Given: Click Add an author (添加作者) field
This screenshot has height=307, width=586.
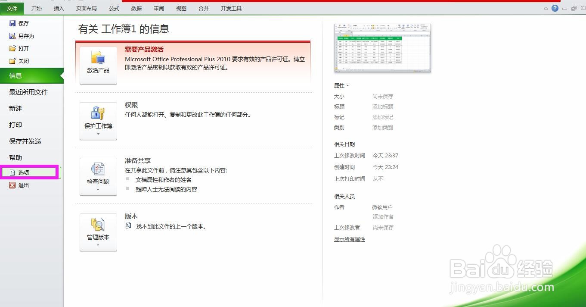Looking at the screenshot, I should [383, 217].
